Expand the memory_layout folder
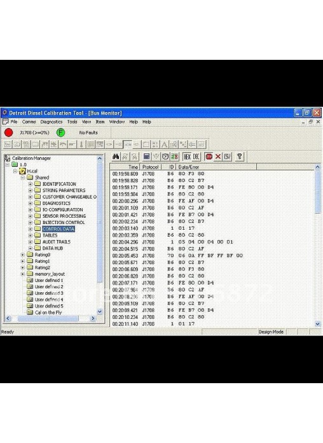 tap(23, 274)
